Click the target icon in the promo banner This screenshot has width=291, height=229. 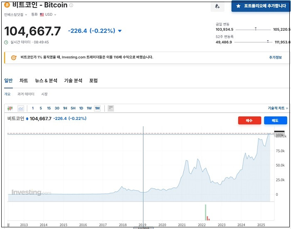tap(14, 58)
